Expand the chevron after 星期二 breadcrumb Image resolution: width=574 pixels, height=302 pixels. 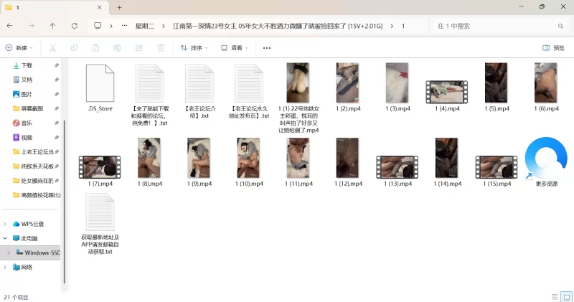[x=164, y=26]
